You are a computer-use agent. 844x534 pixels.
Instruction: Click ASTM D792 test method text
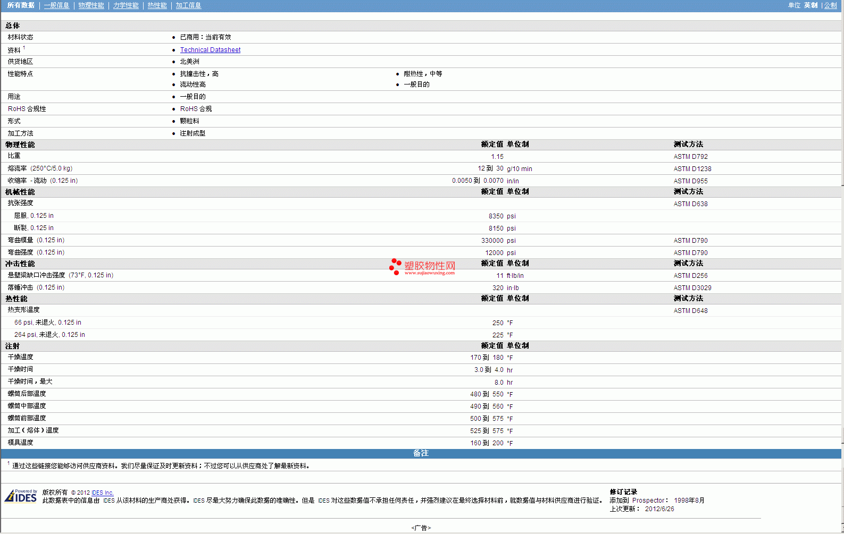tap(690, 157)
